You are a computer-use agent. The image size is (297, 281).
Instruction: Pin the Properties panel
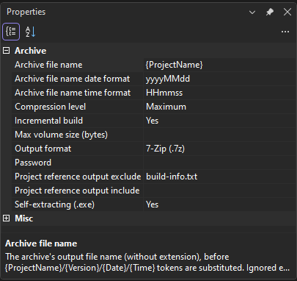pyautogui.click(x=270, y=12)
